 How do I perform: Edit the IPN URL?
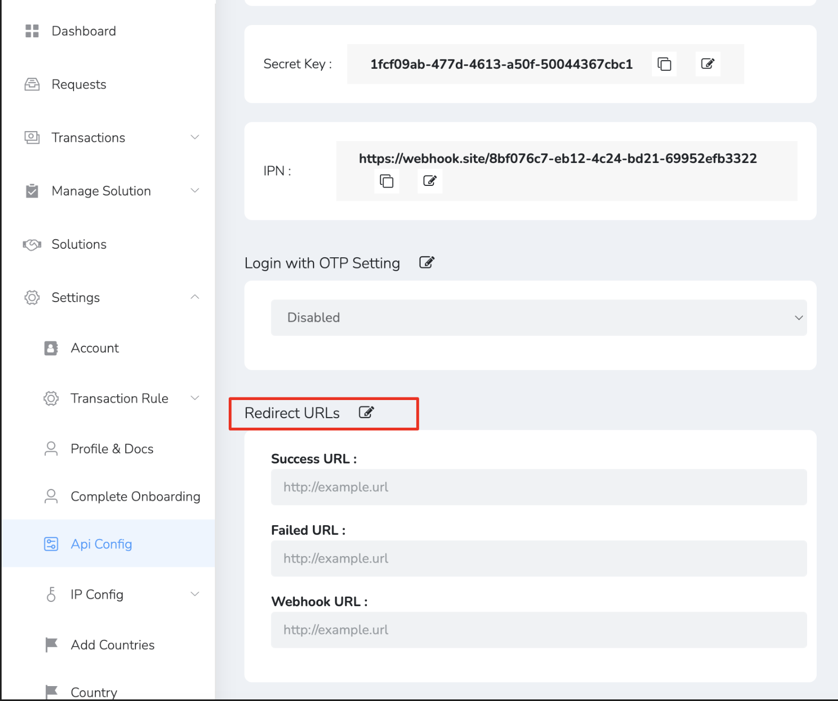tap(430, 181)
